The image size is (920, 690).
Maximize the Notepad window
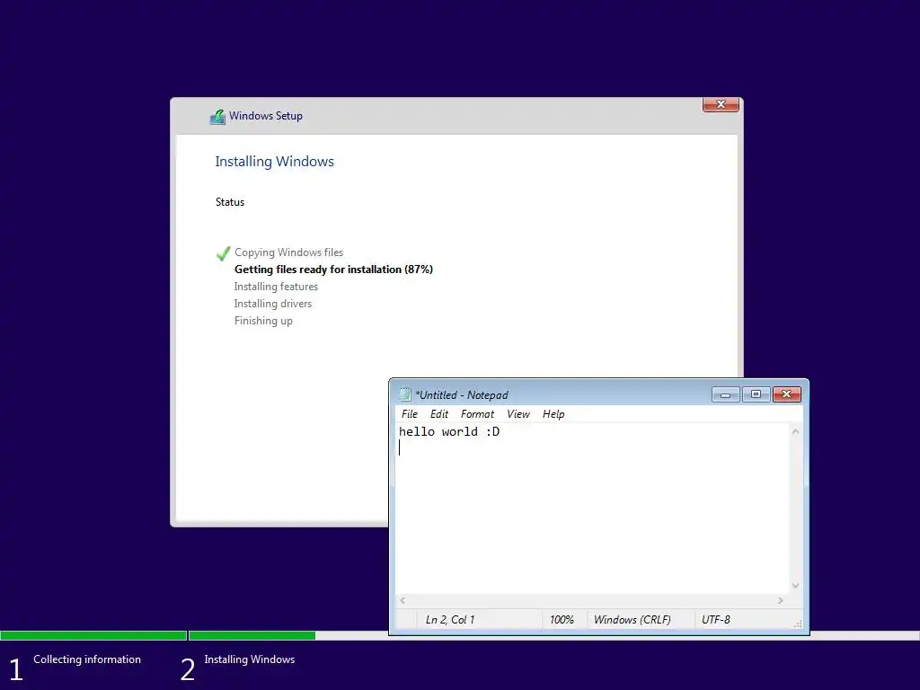(756, 394)
